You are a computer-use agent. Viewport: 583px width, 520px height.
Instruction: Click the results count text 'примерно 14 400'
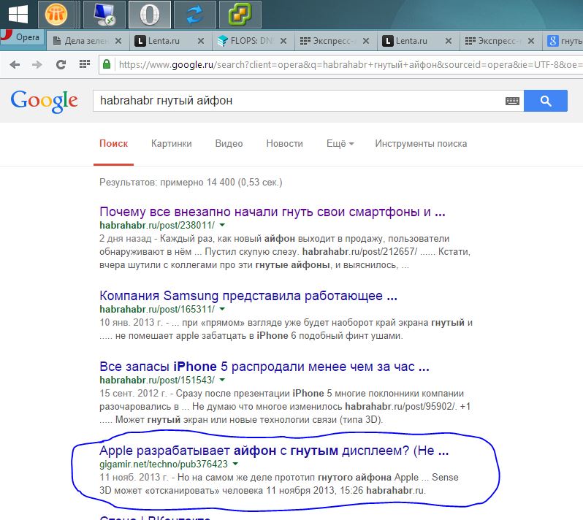197,182
